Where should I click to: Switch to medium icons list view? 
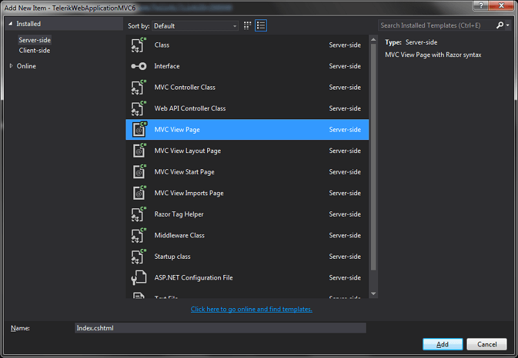pyautogui.click(x=261, y=25)
